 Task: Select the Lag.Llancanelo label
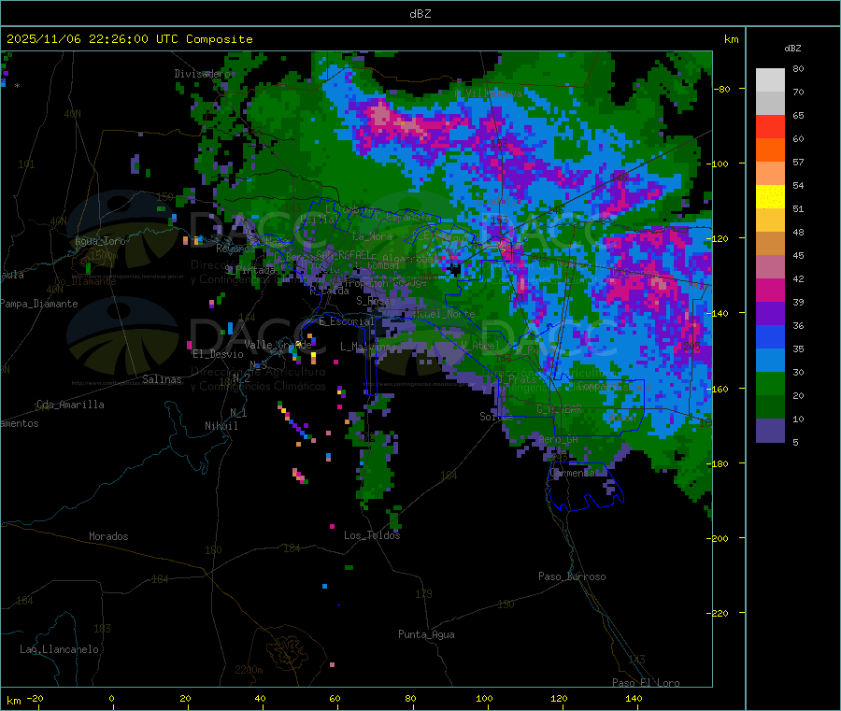[59, 649]
